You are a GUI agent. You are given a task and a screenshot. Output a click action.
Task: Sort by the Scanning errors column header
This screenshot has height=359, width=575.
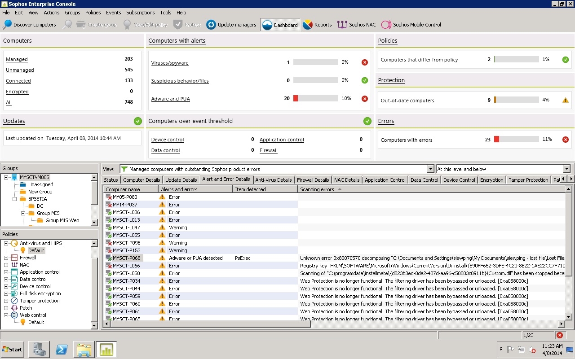(x=431, y=189)
